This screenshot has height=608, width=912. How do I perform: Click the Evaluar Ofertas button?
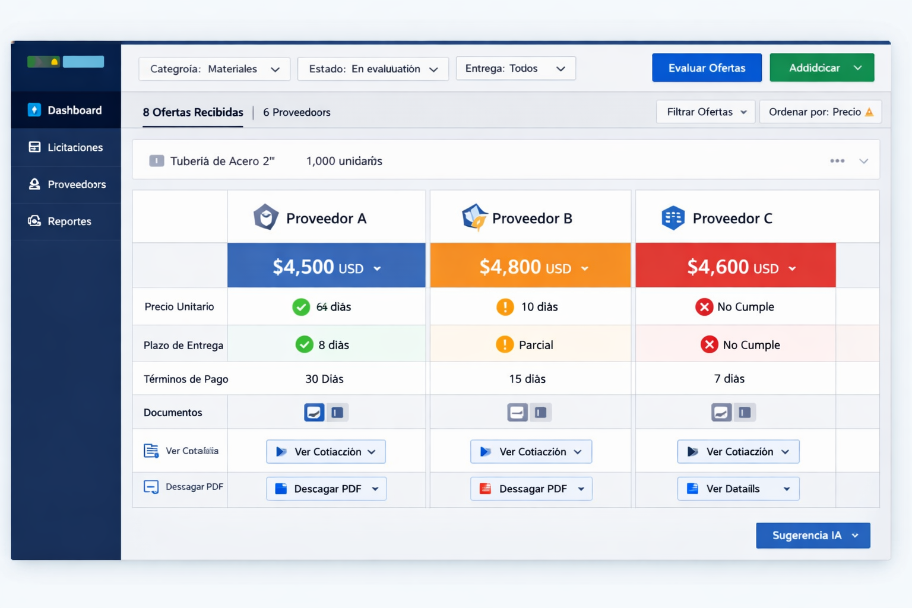click(707, 67)
